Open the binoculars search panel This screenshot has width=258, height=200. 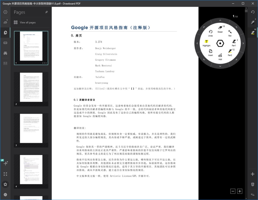[5, 53]
